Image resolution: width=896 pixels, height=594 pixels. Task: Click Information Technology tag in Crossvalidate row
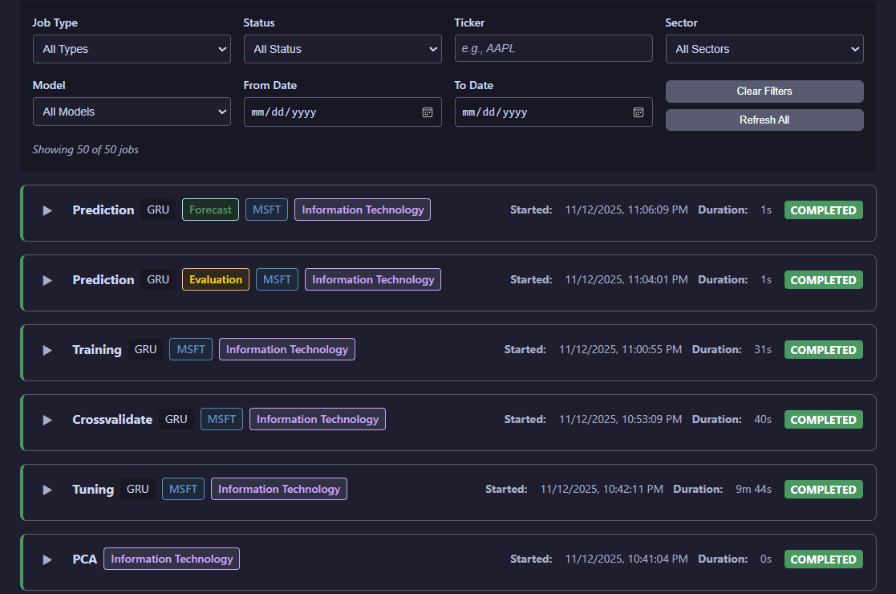tap(318, 419)
